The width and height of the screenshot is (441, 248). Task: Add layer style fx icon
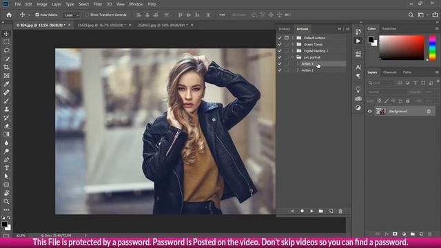tap(387, 234)
